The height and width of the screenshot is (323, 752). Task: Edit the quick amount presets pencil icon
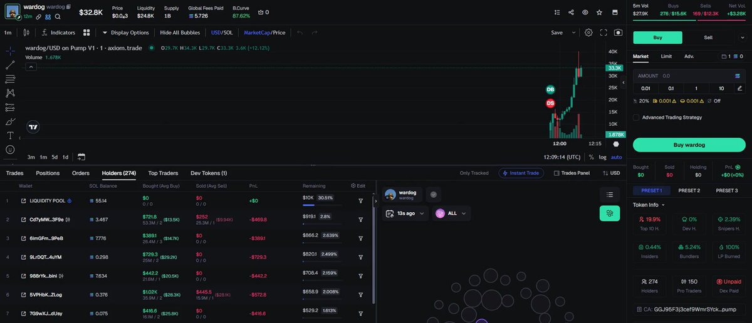click(739, 88)
